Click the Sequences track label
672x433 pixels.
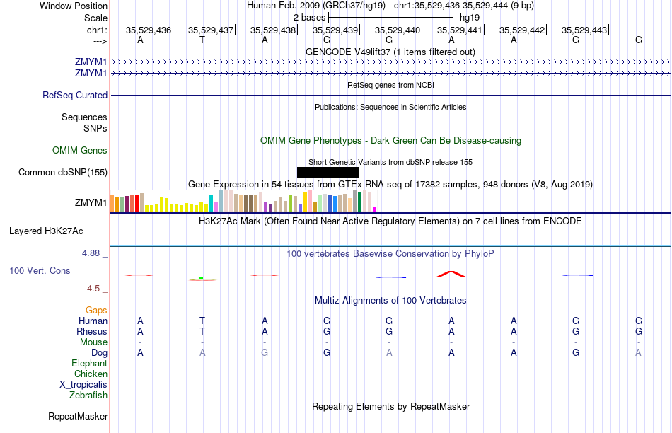pos(84,117)
